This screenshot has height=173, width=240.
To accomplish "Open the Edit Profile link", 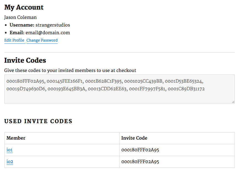I will point(14,40).
